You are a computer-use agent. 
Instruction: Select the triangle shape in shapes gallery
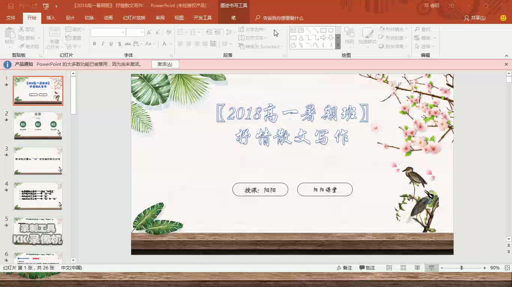[301, 38]
